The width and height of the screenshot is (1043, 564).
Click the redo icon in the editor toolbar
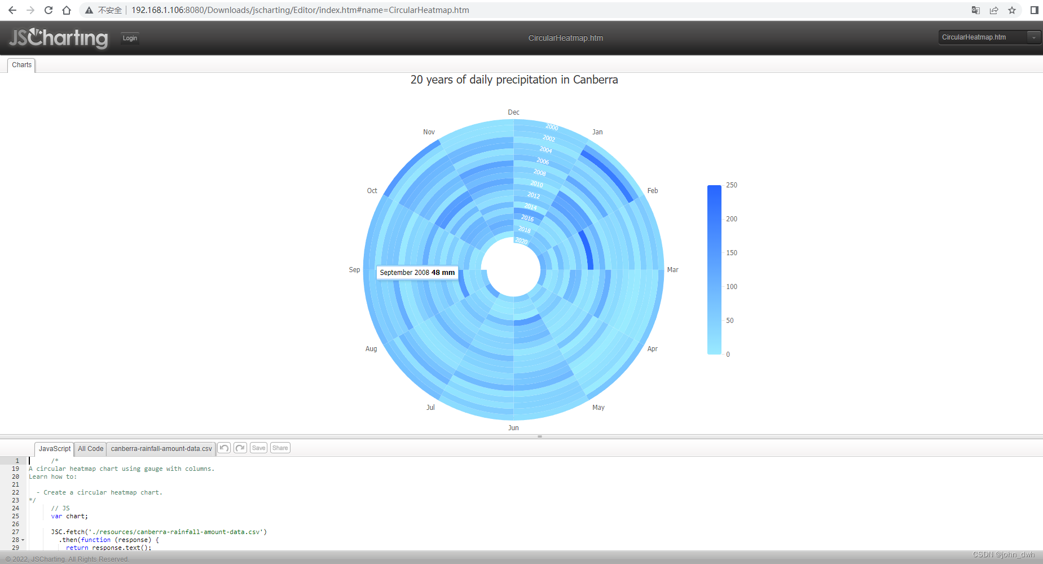click(x=240, y=448)
